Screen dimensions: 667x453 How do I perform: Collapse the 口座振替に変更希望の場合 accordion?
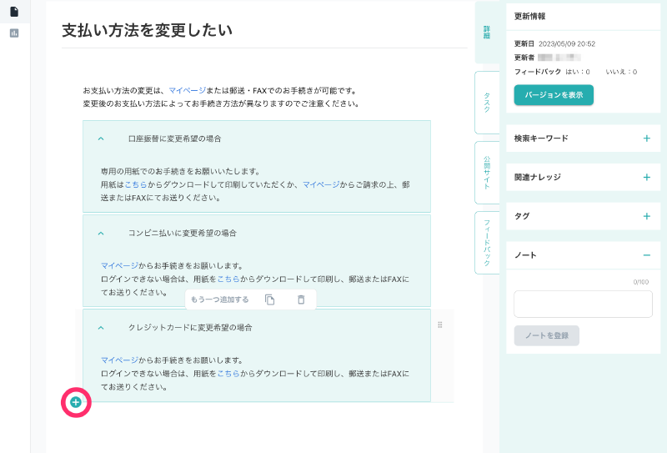tap(101, 138)
